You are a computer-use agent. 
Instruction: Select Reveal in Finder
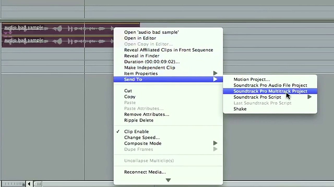[168, 56]
